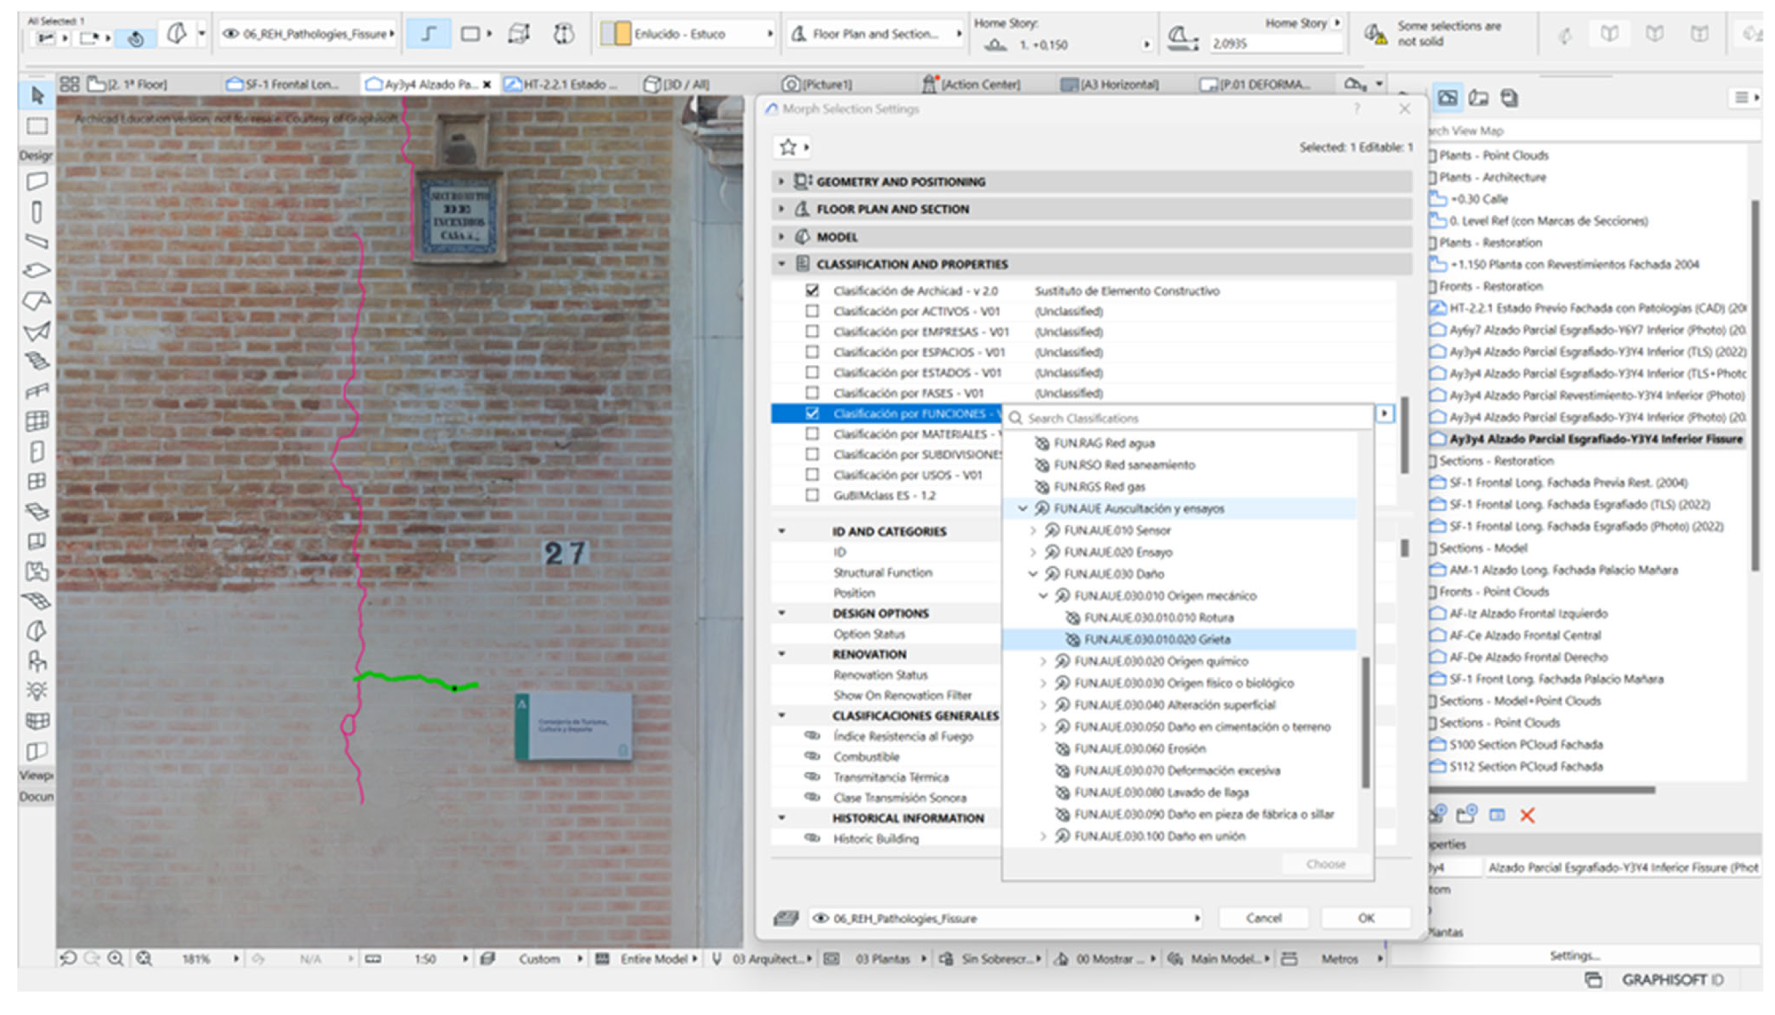Collapse FUN.AUE Auscultación y ensayos node
This screenshot has width=1775, height=1015.
click(x=1023, y=509)
